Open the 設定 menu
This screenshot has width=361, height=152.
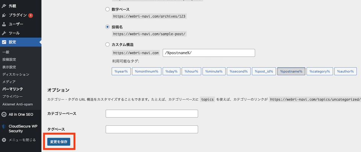click(x=21, y=42)
